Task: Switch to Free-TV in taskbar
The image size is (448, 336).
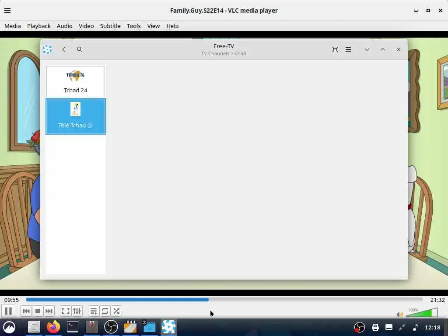Action: click(x=168, y=327)
